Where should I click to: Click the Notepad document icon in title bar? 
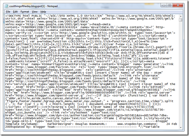tap(7, 6)
